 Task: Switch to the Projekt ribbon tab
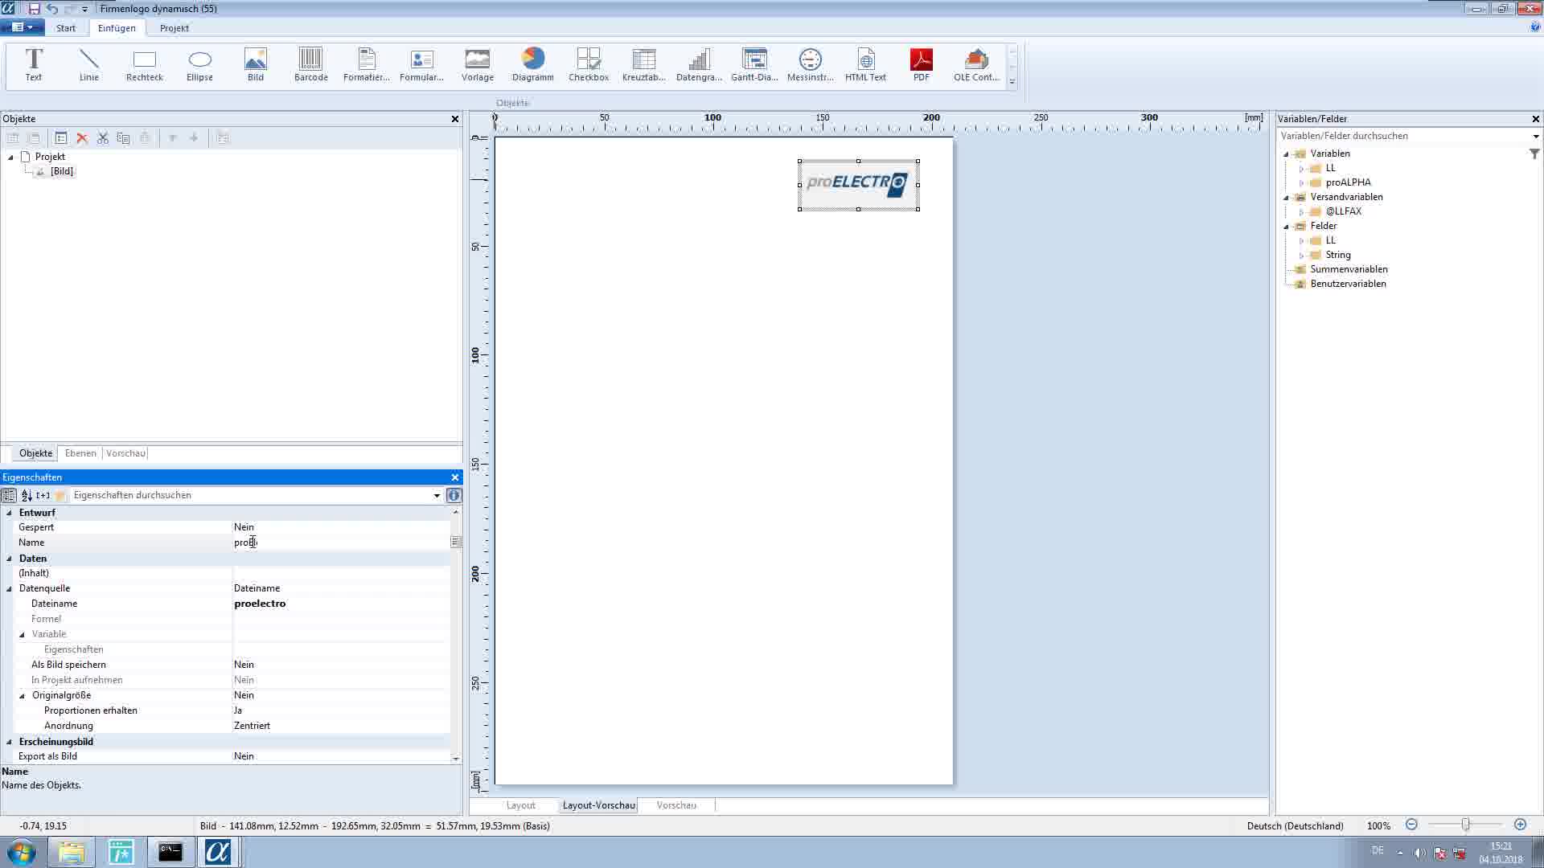[175, 28]
